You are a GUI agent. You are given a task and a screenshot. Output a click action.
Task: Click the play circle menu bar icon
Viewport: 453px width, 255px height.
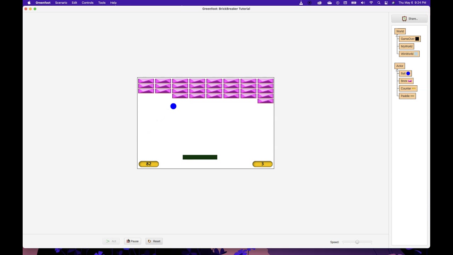[x=338, y=2]
